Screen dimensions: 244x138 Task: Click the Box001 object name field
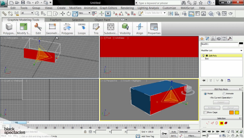[x=219, y=44]
